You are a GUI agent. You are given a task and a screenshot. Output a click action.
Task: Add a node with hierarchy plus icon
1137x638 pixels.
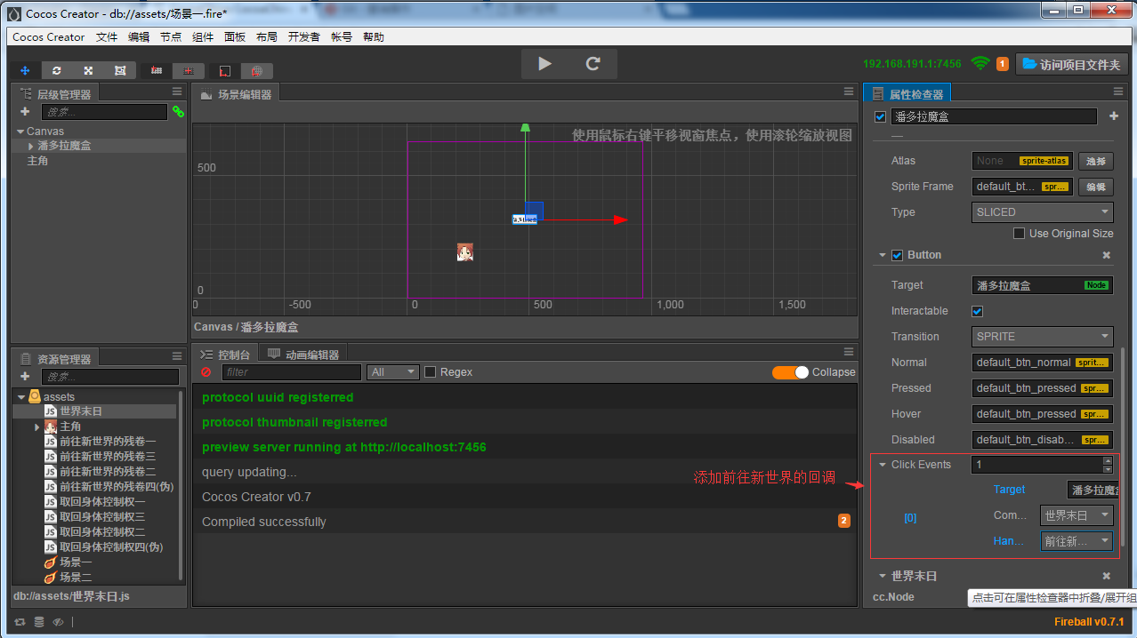pyautogui.click(x=25, y=112)
